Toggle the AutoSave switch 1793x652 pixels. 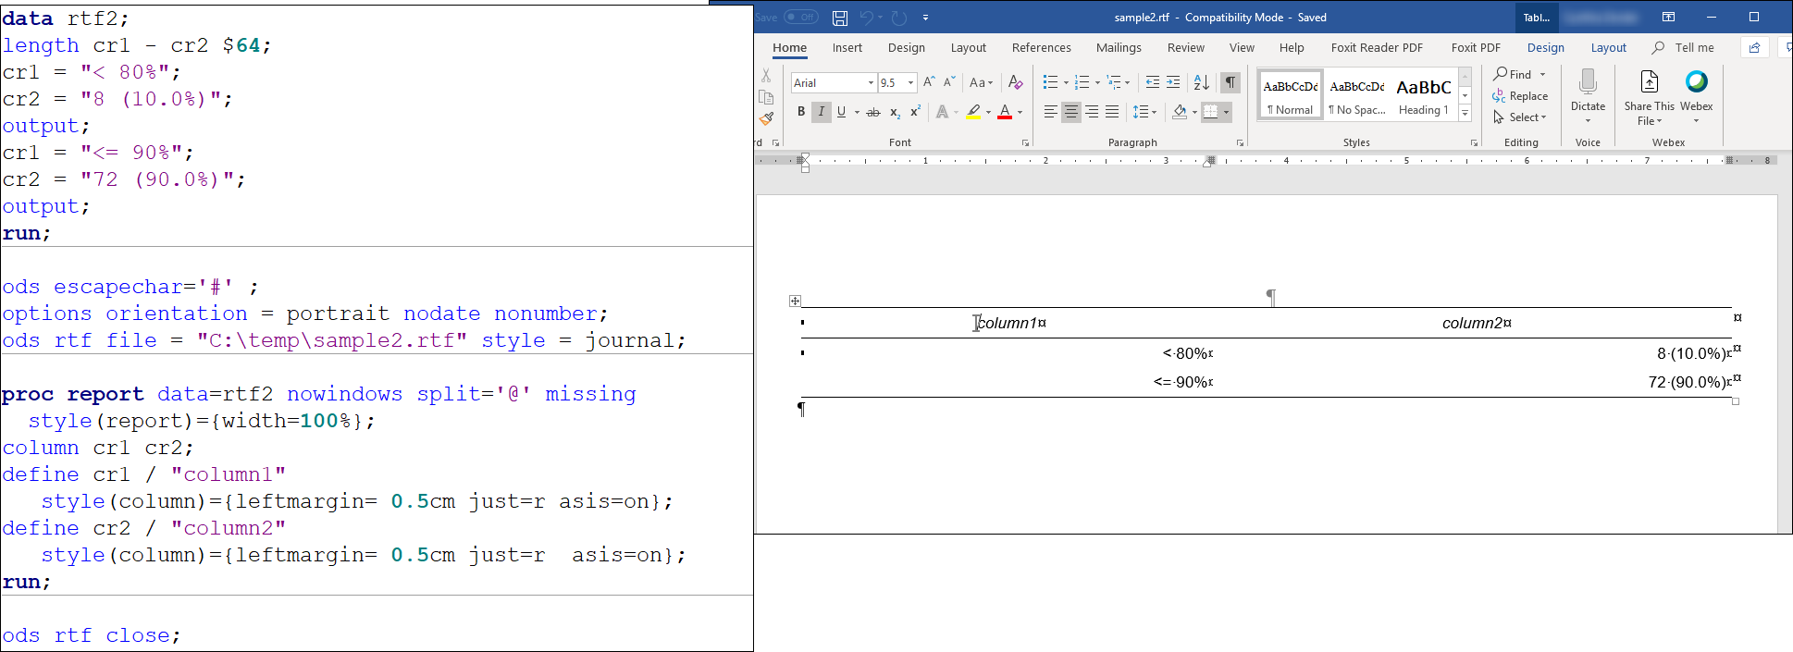pyautogui.click(x=800, y=18)
